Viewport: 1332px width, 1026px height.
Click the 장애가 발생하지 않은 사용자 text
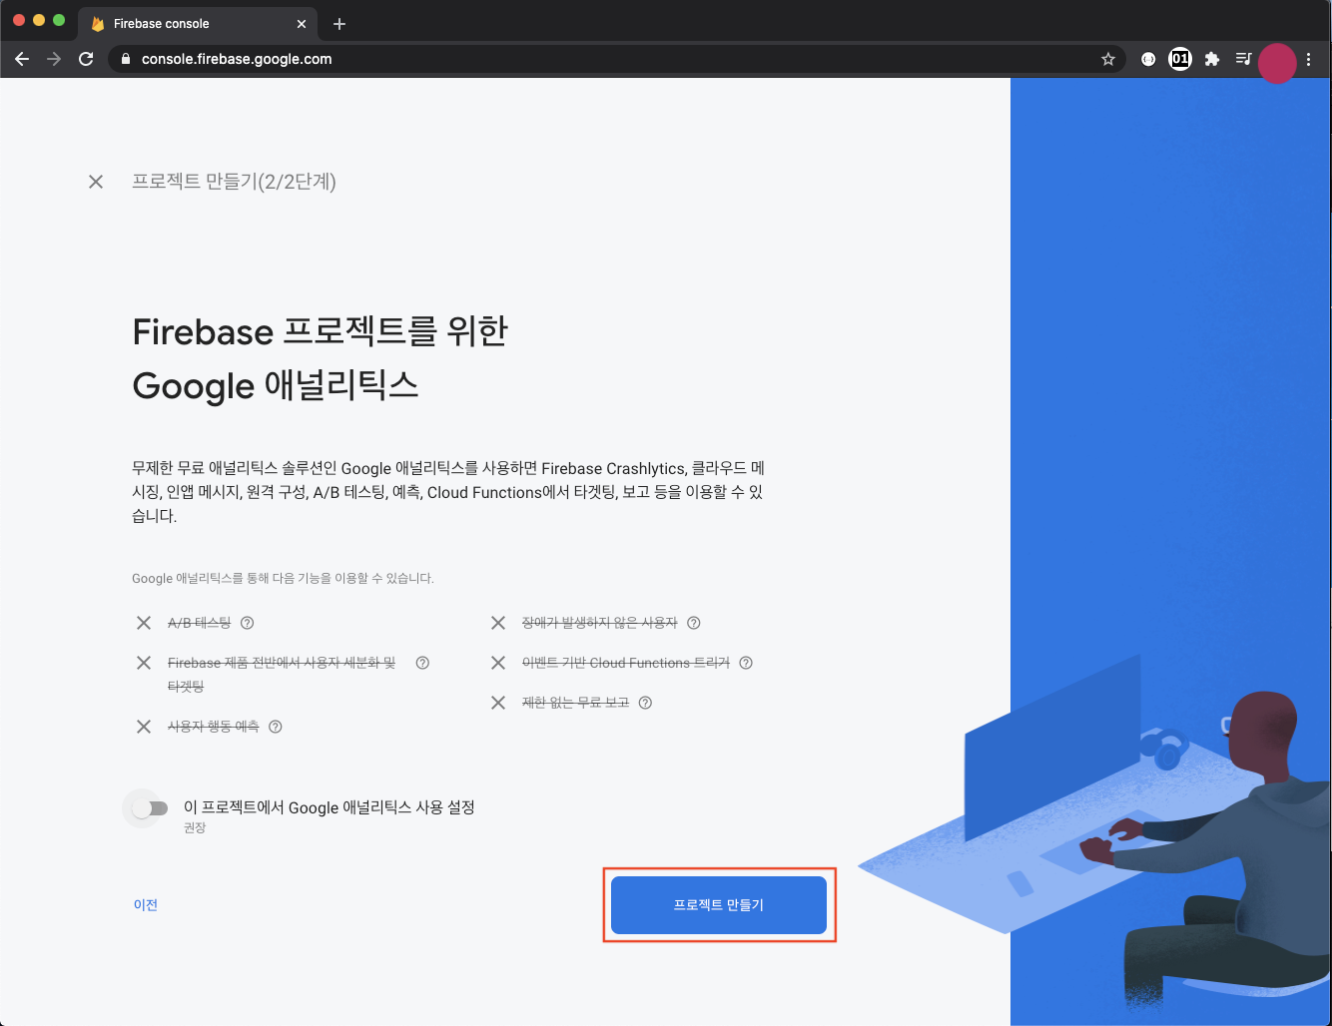pyautogui.click(x=599, y=623)
